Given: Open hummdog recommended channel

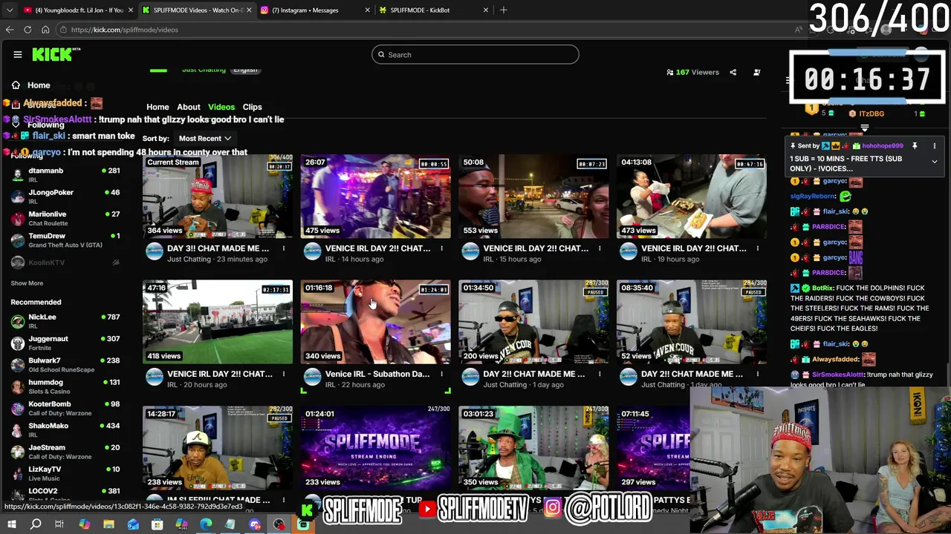Looking at the screenshot, I should point(65,386).
